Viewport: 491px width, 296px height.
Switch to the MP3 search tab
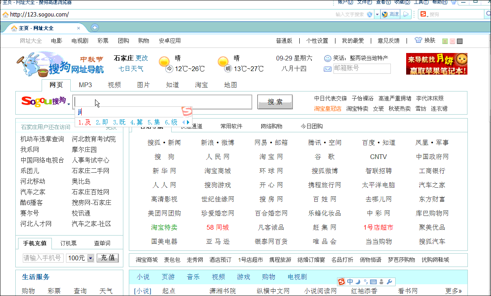coord(85,85)
